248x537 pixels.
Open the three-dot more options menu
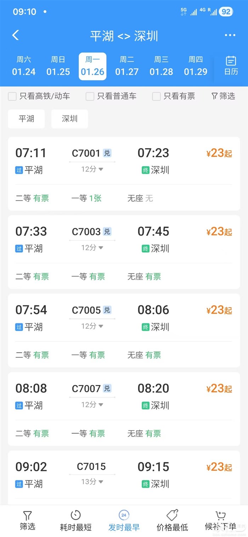point(230,35)
